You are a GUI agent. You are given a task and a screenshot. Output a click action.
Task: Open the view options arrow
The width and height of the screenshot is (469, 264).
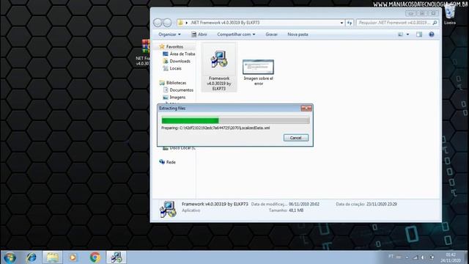(407, 34)
